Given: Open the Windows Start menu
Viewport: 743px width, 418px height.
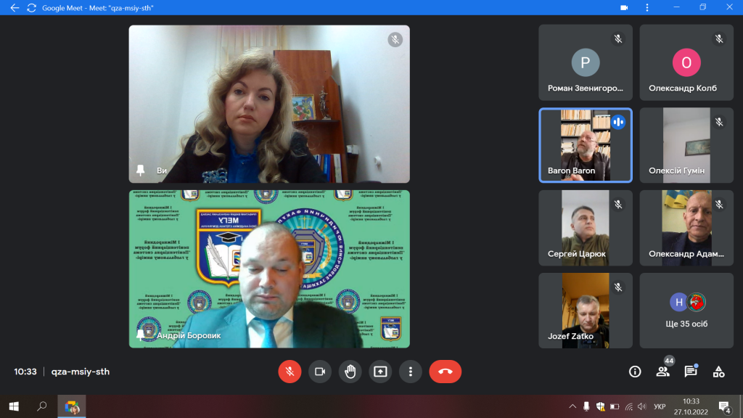Looking at the screenshot, I should pos(14,406).
